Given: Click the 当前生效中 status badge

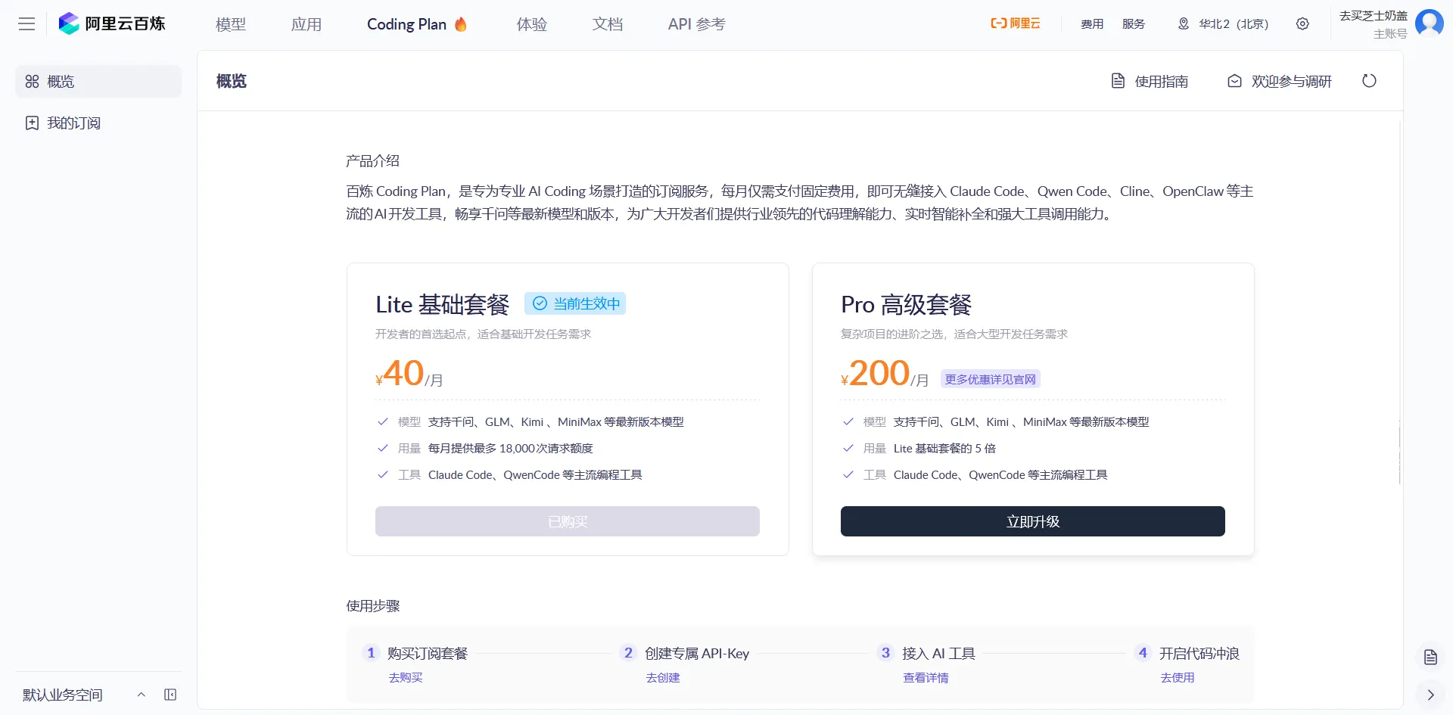Looking at the screenshot, I should coord(575,303).
